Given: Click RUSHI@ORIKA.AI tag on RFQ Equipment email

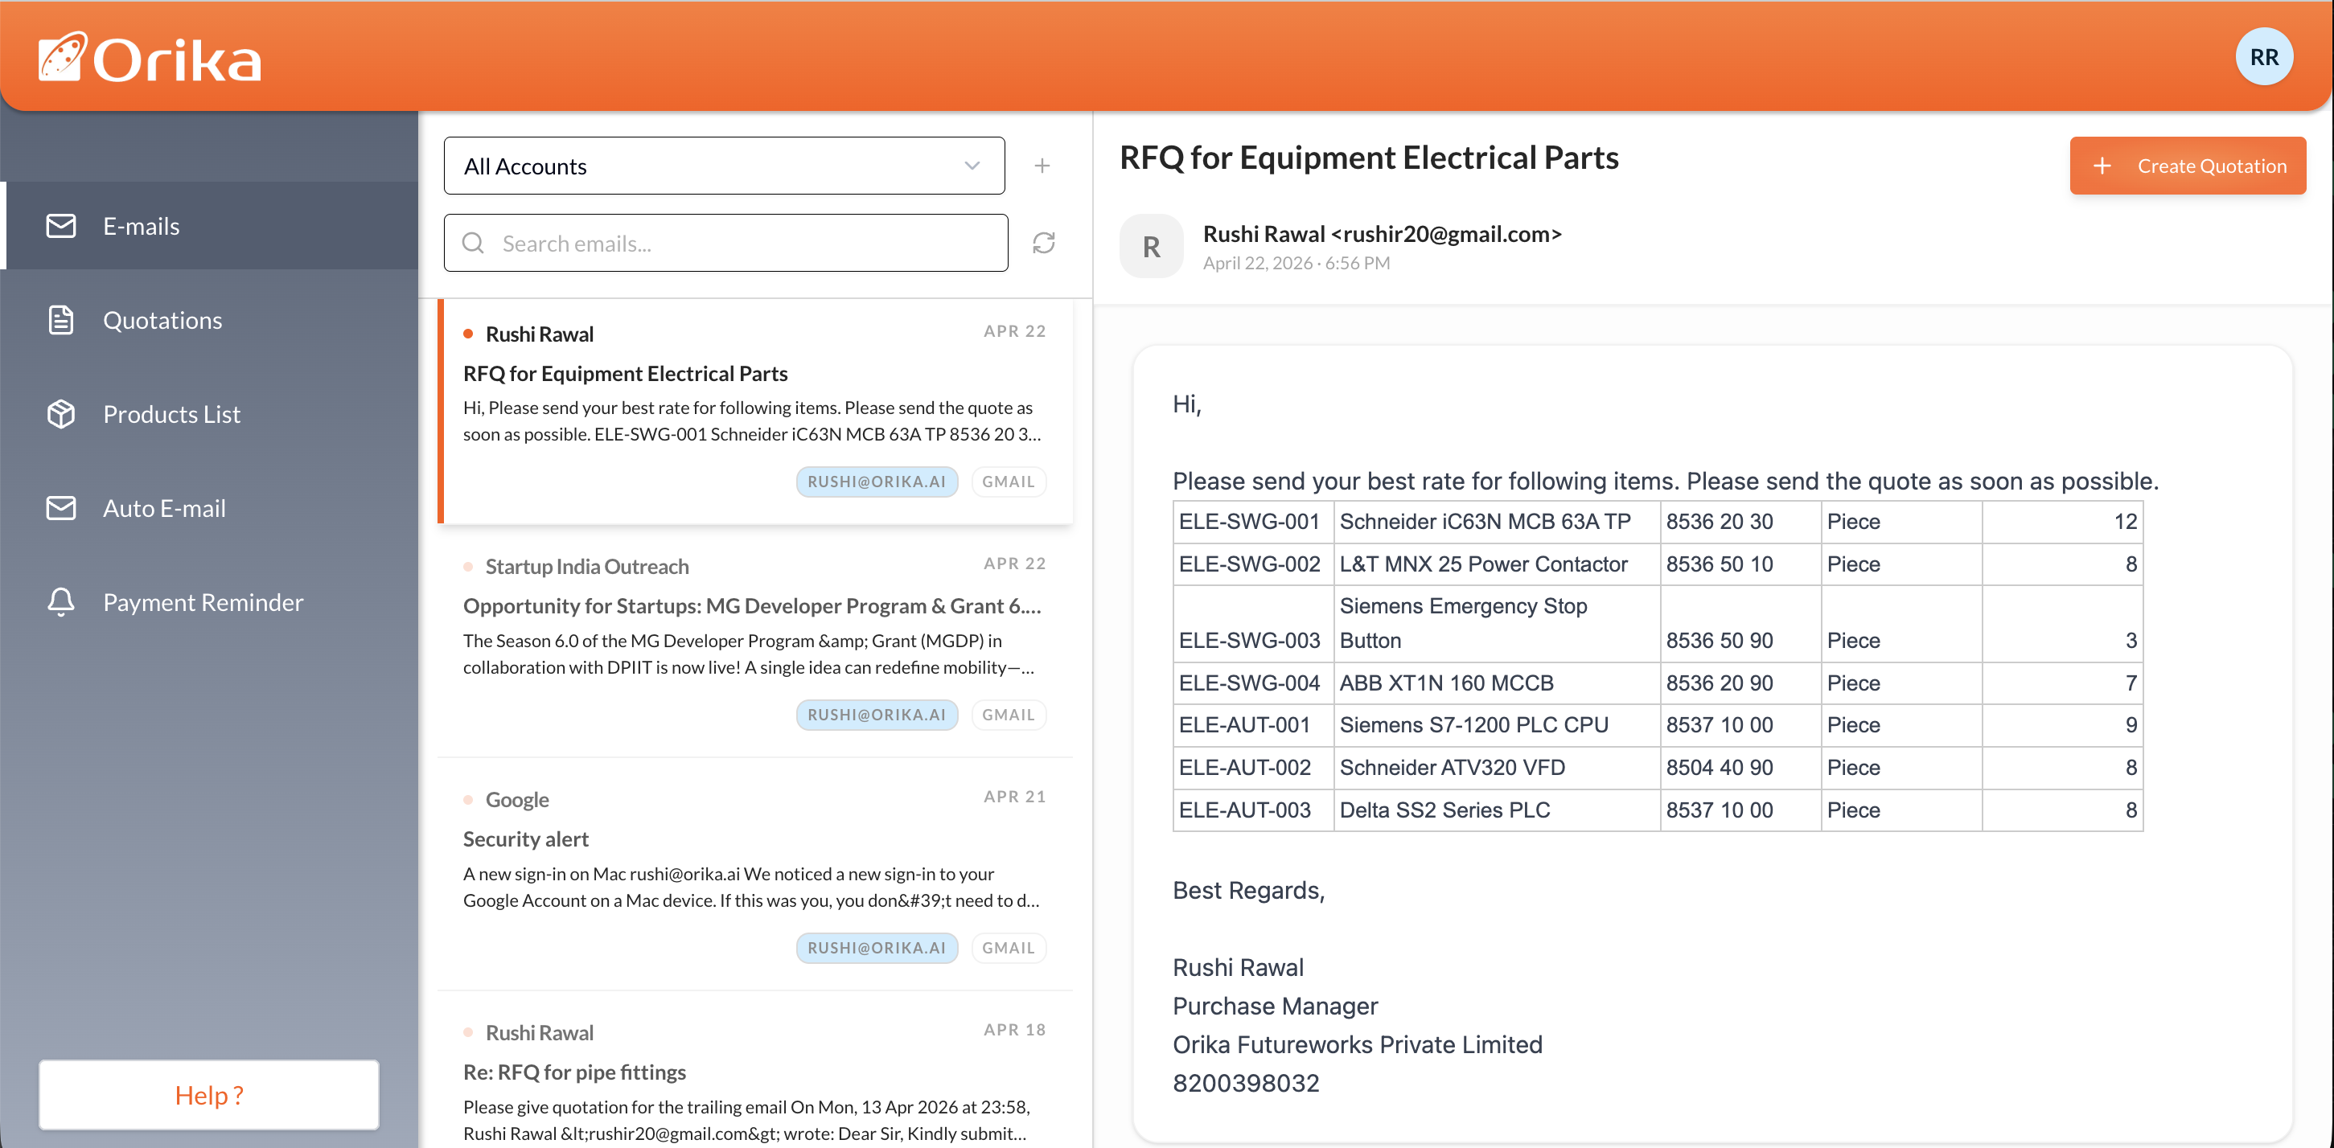Looking at the screenshot, I should (876, 482).
